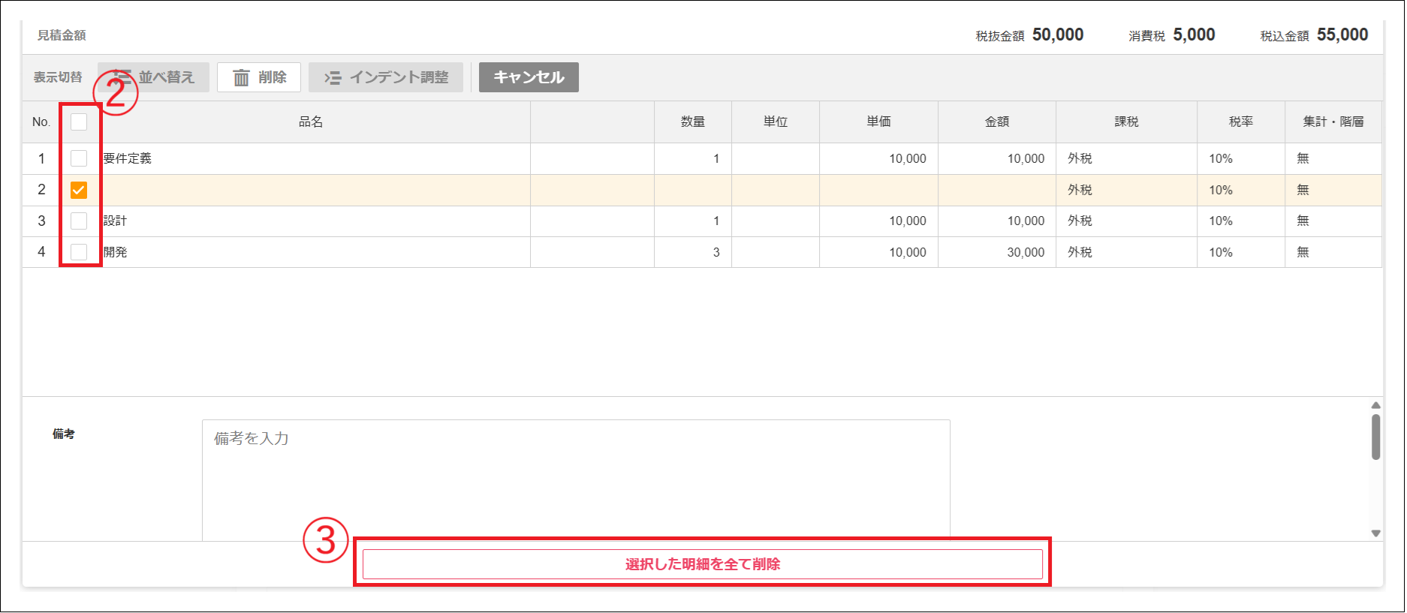This screenshot has width=1407, height=613.
Task: Click the 数量 column header
Action: point(693,122)
